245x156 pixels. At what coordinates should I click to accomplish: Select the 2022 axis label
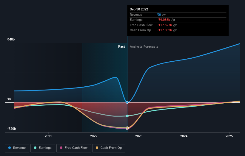[94, 136]
